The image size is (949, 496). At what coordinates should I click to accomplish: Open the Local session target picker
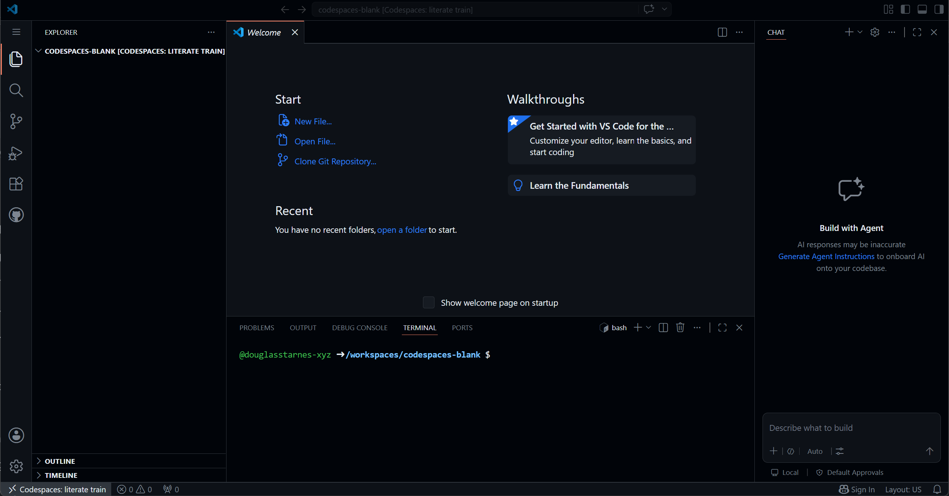(785, 473)
